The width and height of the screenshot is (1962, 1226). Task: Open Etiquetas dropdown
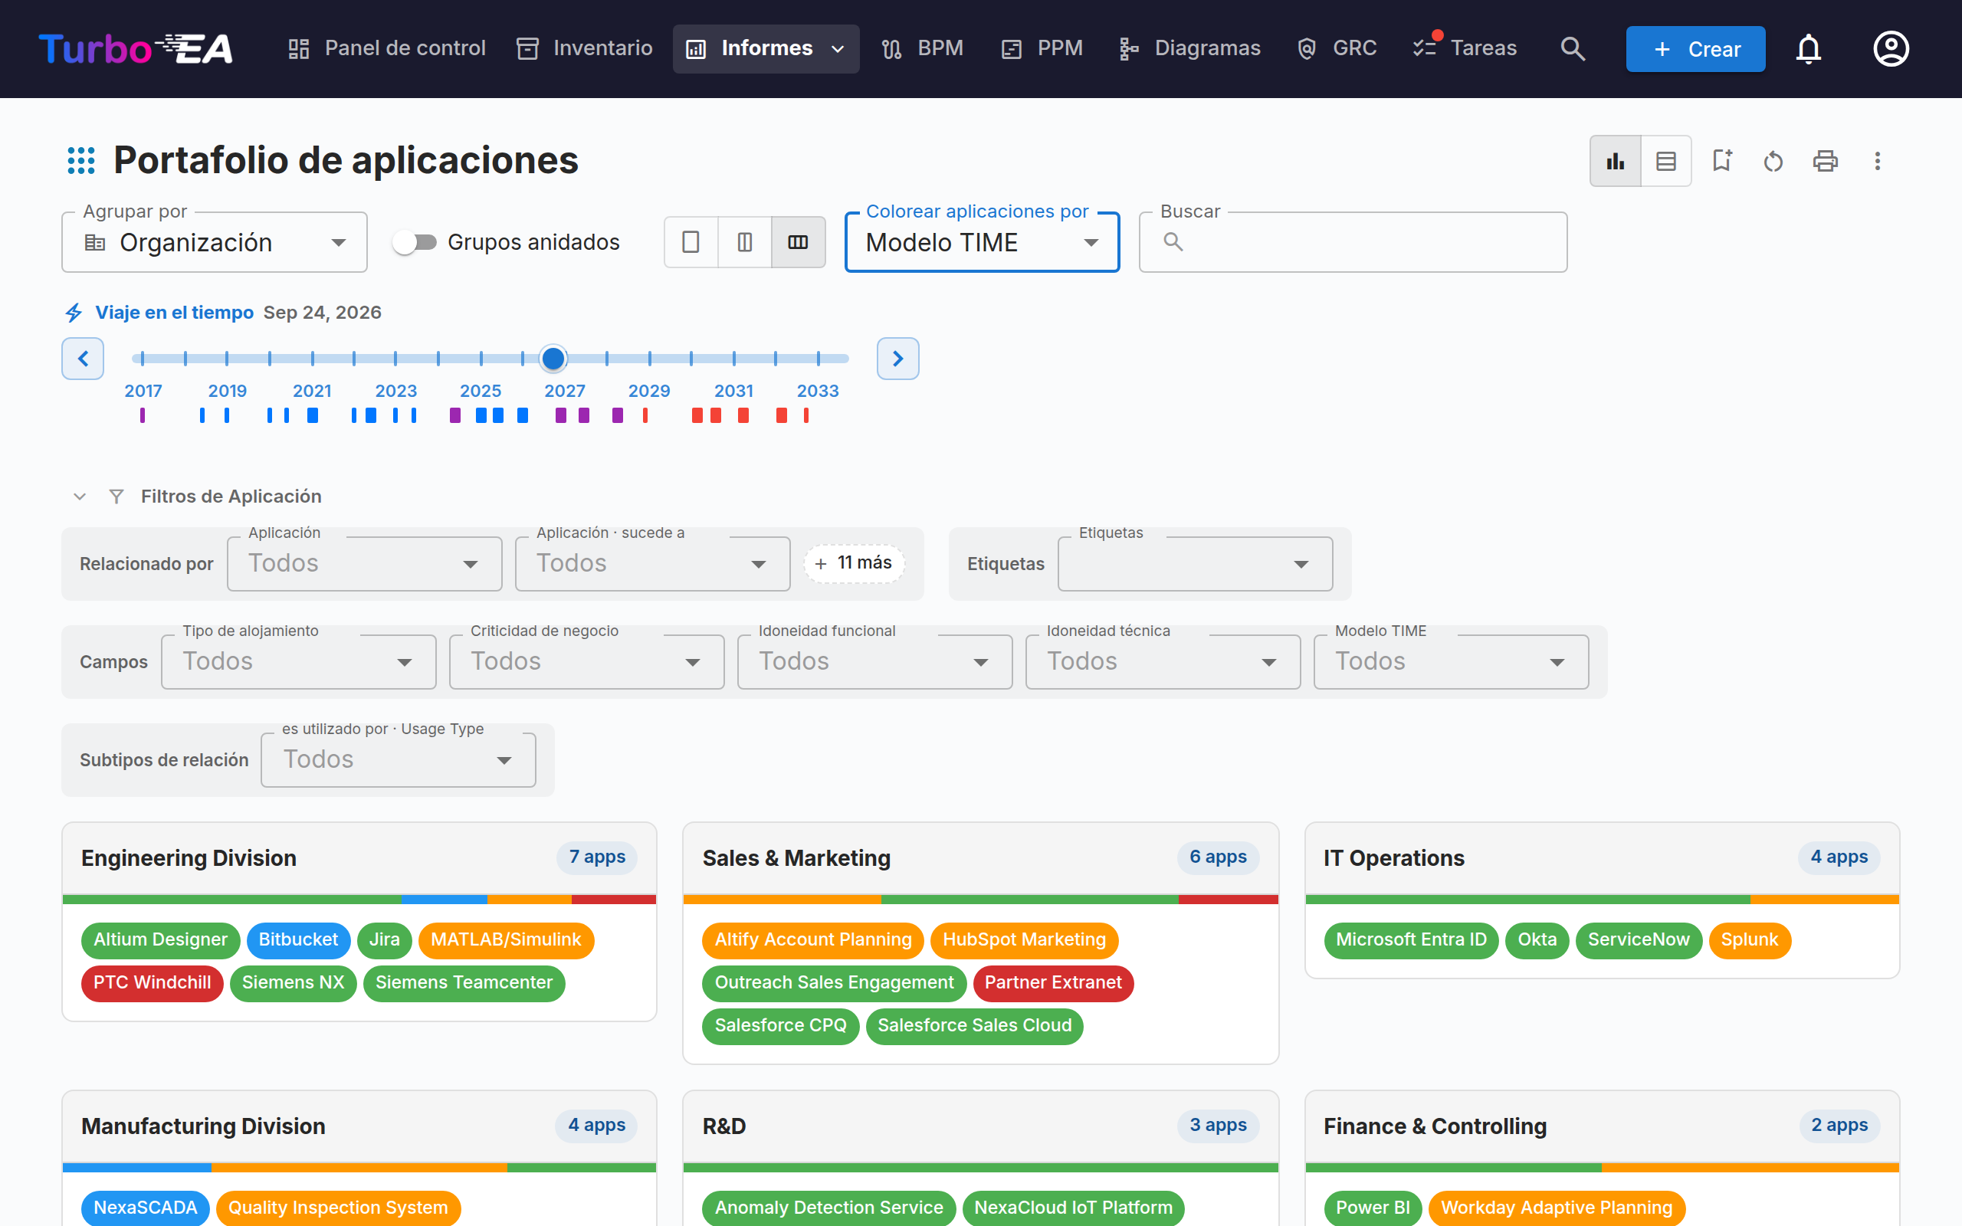click(x=1195, y=563)
